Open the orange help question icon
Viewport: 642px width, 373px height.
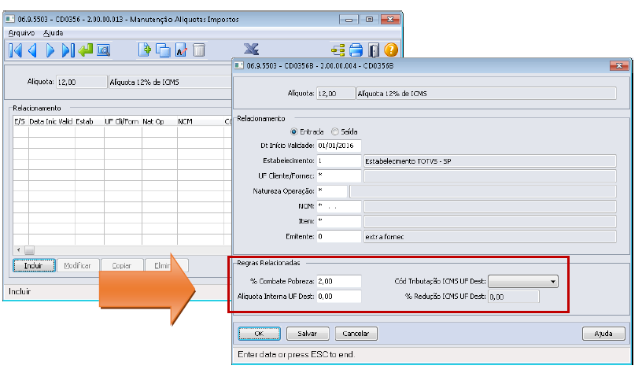[x=391, y=50]
